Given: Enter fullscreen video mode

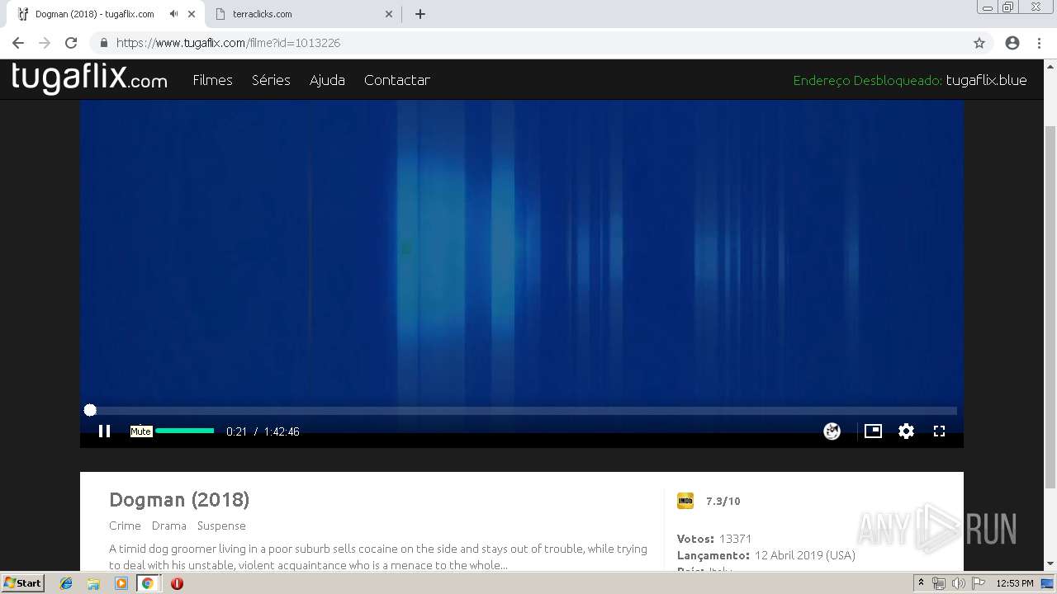Looking at the screenshot, I should click(x=939, y=431).
